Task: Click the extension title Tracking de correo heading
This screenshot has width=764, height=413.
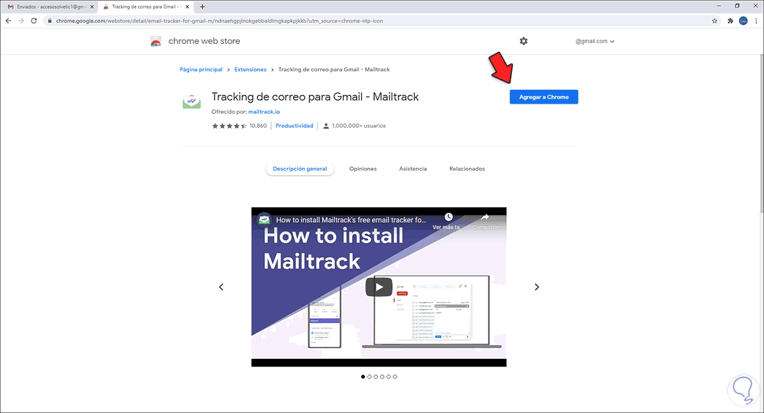Action: (315, 97)
